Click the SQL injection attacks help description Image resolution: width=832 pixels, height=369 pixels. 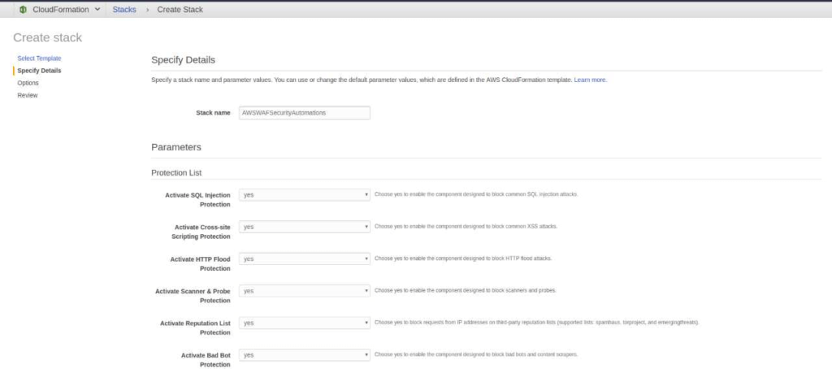476,194
